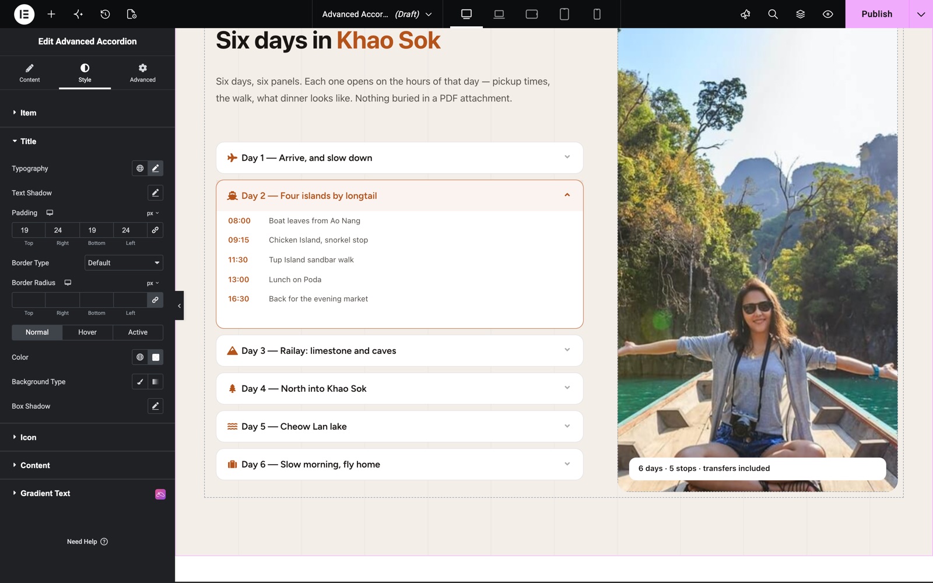Image resolution: width=933 pixels, height=583 pixels.
Task: Open the revision History panel
Action: 105,14
